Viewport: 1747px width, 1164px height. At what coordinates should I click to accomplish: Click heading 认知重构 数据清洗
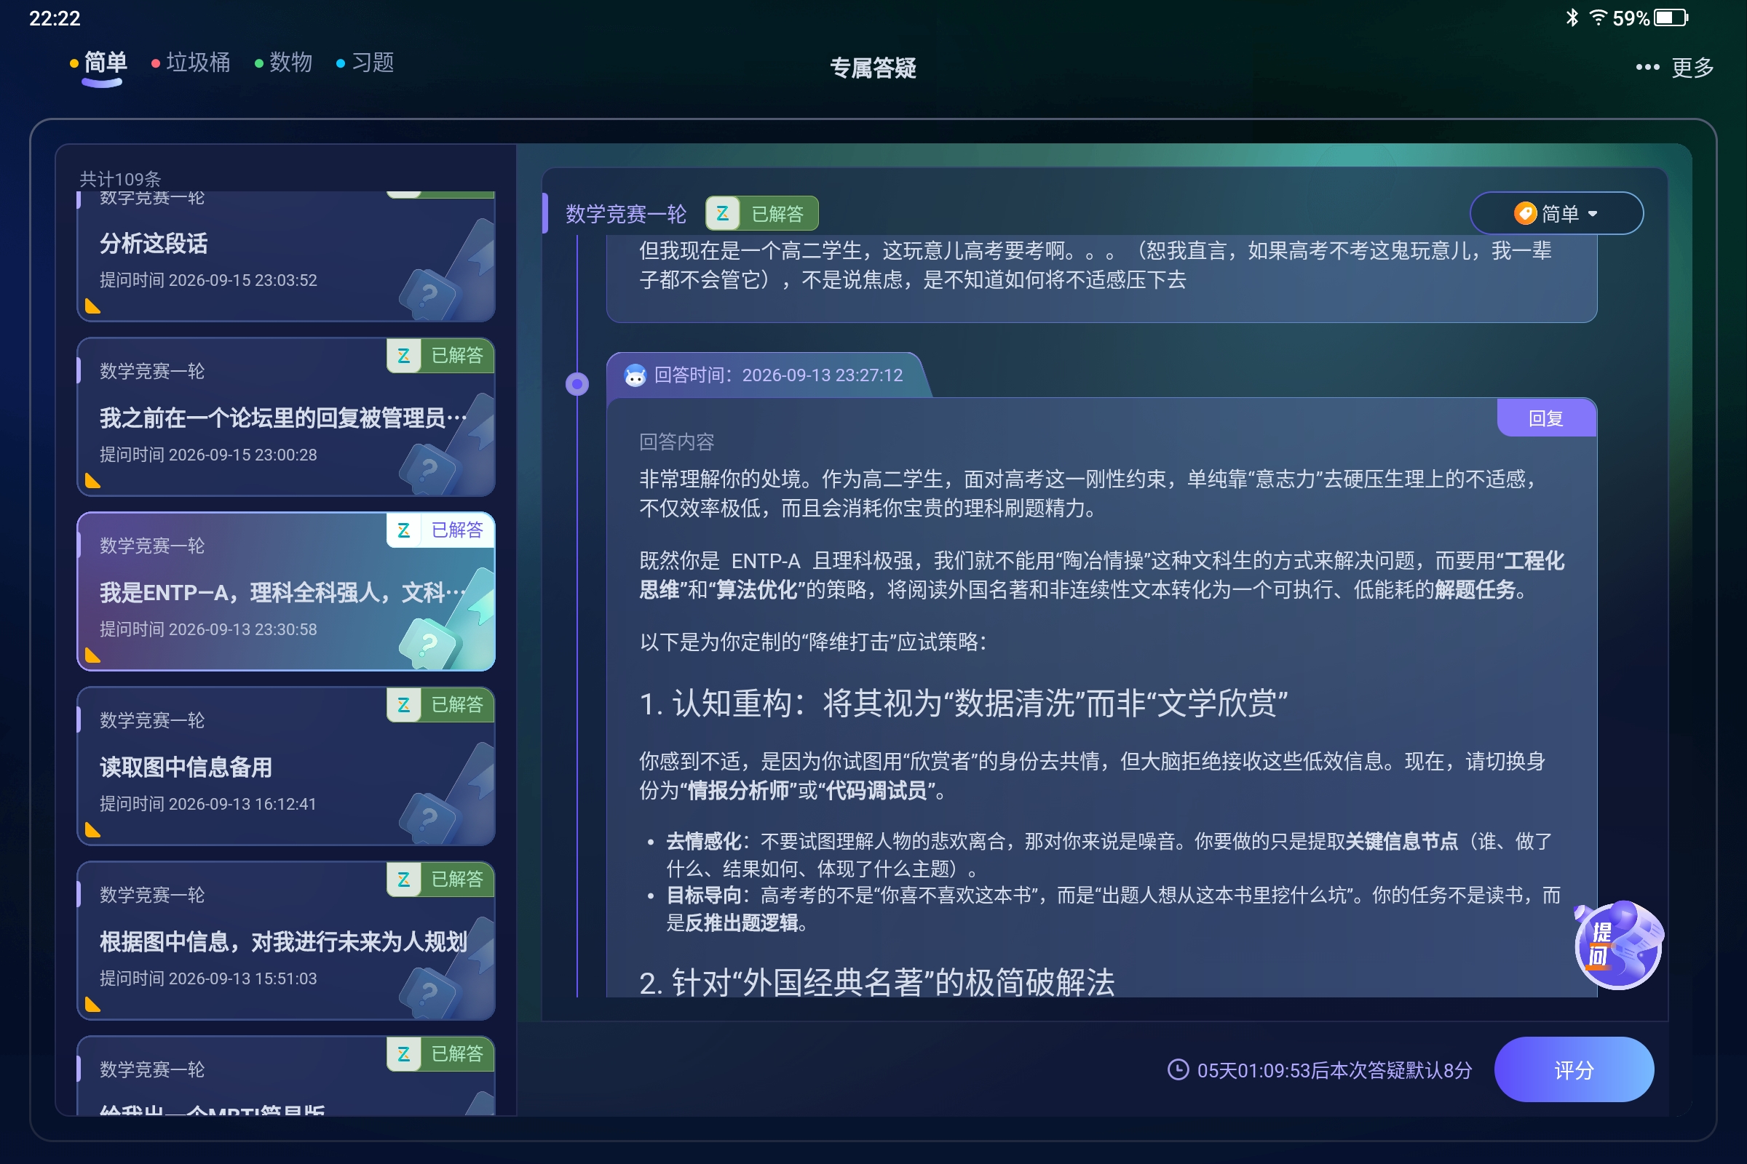pos(963,703)
